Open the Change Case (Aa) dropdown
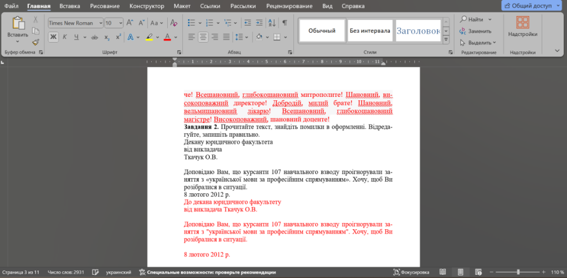The image size is (567, 278). tap(157, 23)
